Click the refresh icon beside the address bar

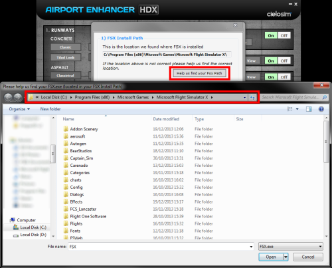252,97
